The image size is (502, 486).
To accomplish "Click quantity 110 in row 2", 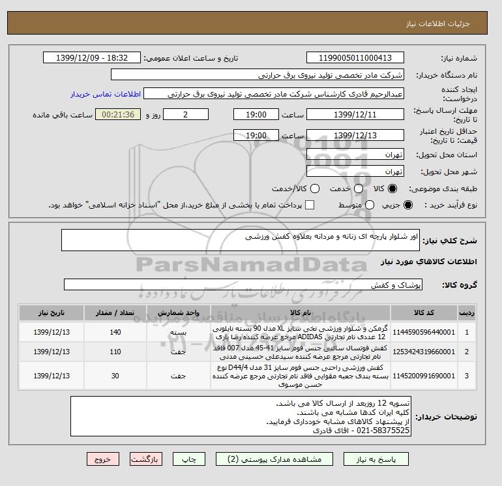I will [115, 352].
